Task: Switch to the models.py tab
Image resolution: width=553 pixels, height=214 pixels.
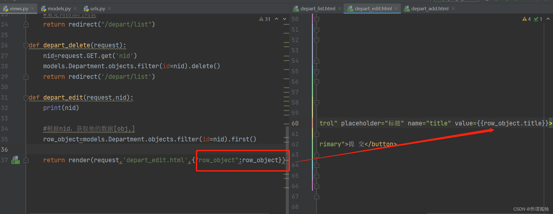Action: coord(59,8)
